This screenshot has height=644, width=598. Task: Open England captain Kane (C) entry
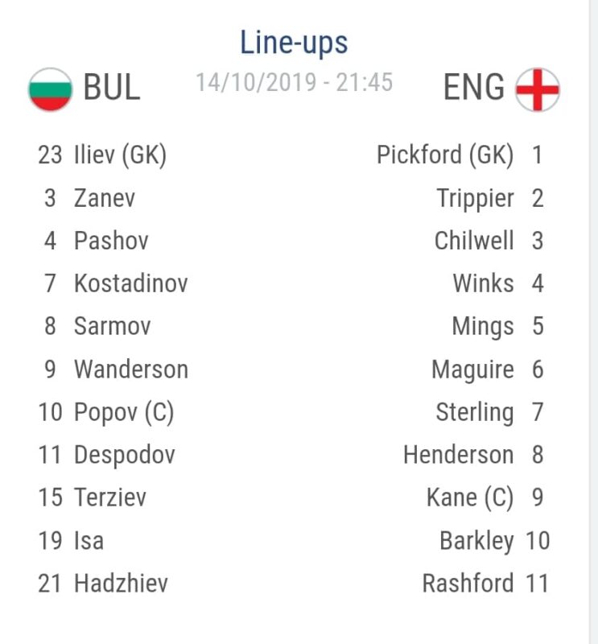tap(485, 497)
